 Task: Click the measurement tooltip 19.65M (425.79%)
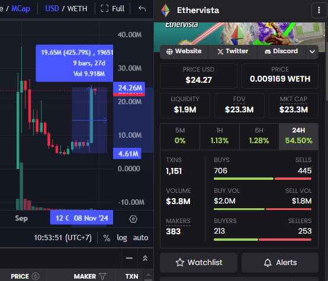click(x=75, y=63)
